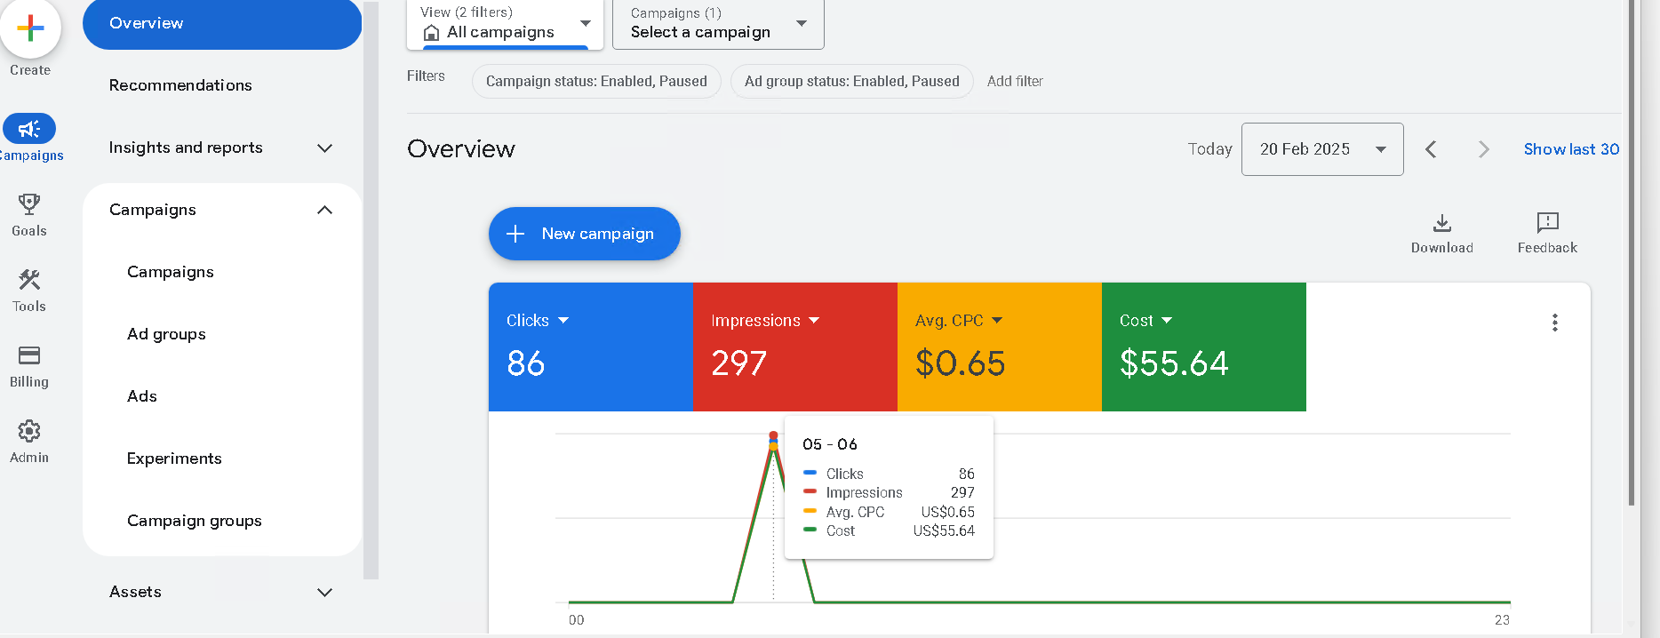This screenshot has height=638, width=1660.
Task: Open Campaigns megaphone icon in sidebar
Action: 29,129
